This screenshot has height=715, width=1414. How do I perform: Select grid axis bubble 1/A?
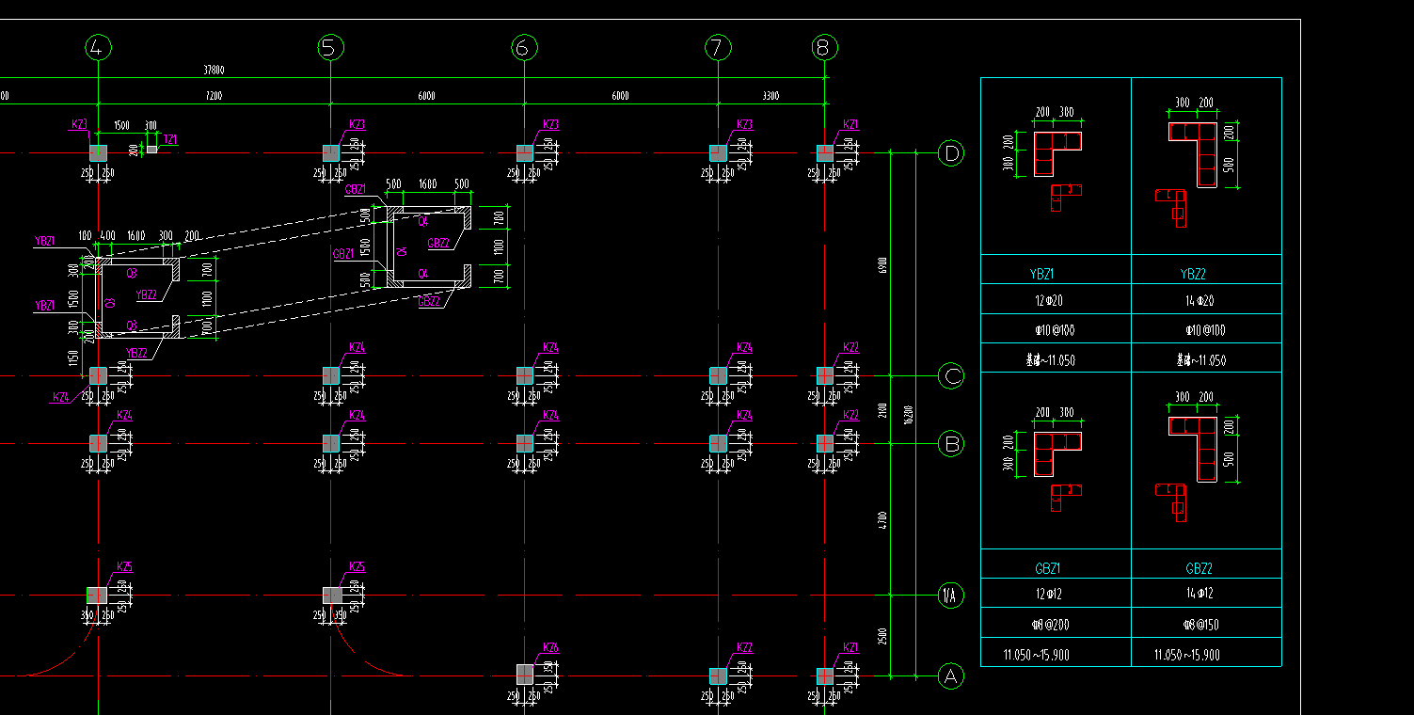(x=951, y=595)
